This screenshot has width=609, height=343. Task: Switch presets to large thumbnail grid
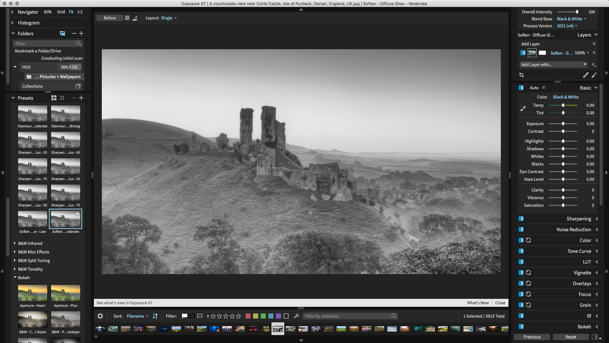pyautogui.click(x=54, y=98)
